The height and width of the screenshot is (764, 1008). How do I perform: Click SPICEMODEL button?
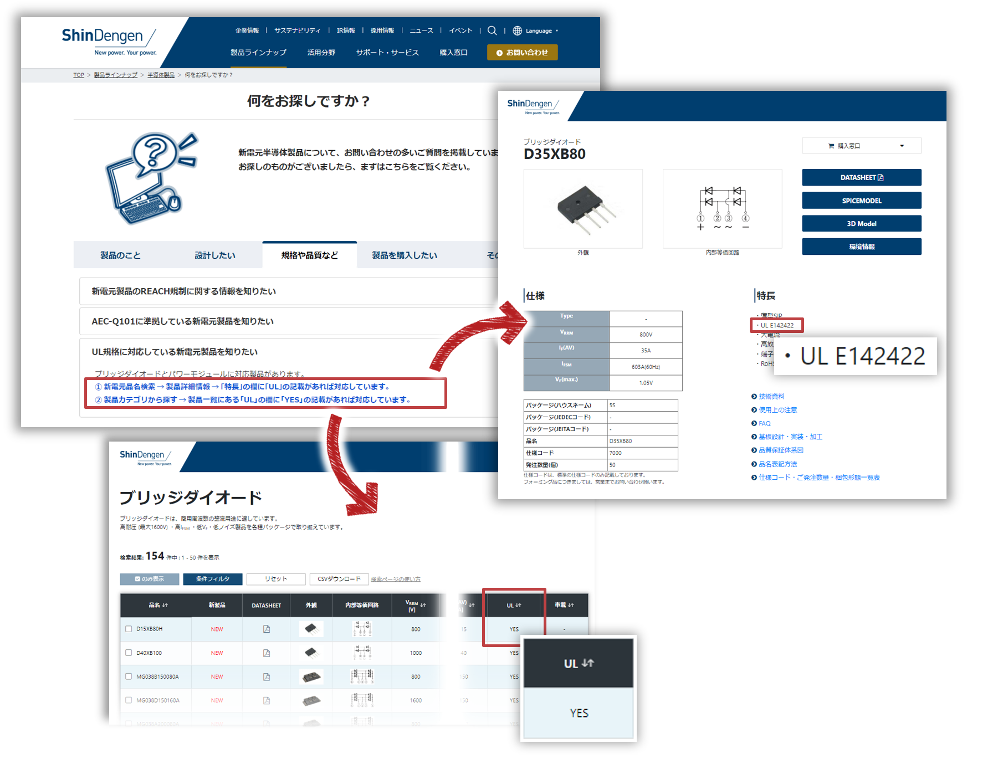click(x=862, y=201)
